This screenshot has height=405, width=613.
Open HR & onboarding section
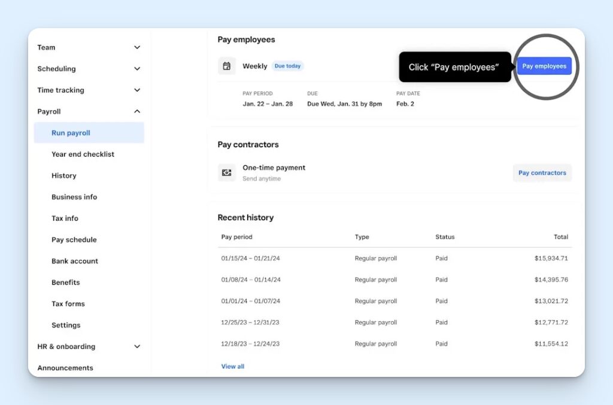[66, 346]
